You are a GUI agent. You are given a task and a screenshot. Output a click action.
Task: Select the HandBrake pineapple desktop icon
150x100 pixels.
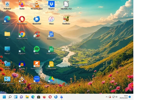(x=66, y=20)
